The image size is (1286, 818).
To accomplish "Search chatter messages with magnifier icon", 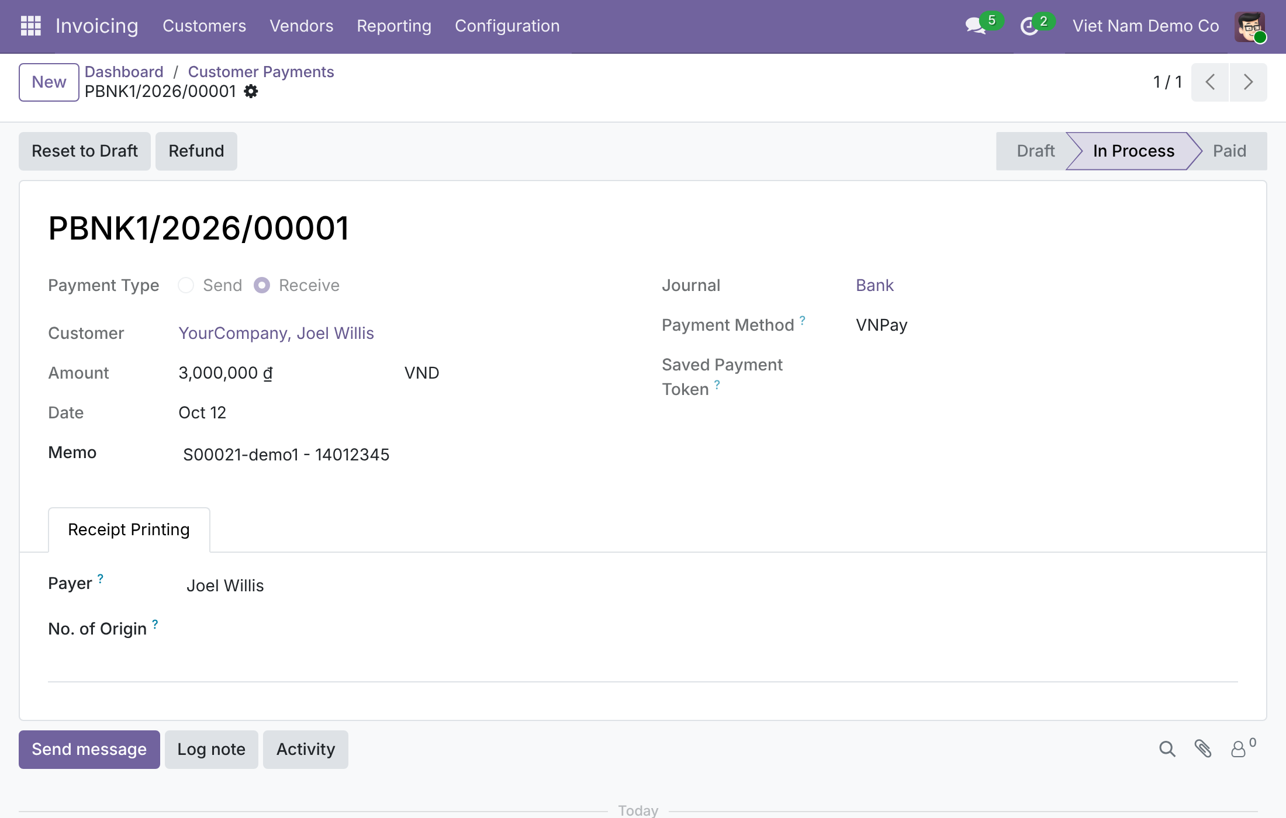I will click(1167, 749).
